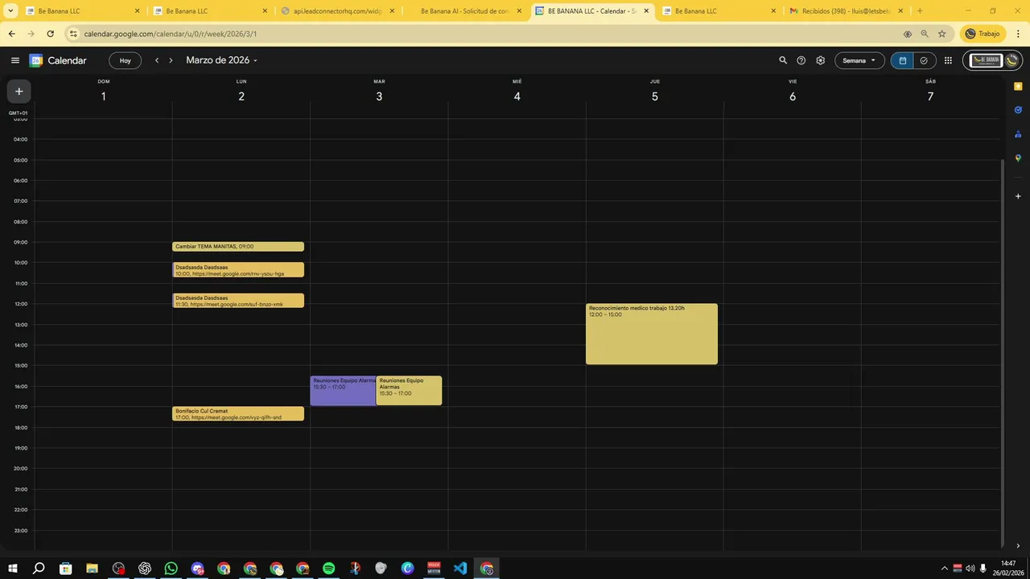Select Thursday 5 day header

(x=655, y=96)
